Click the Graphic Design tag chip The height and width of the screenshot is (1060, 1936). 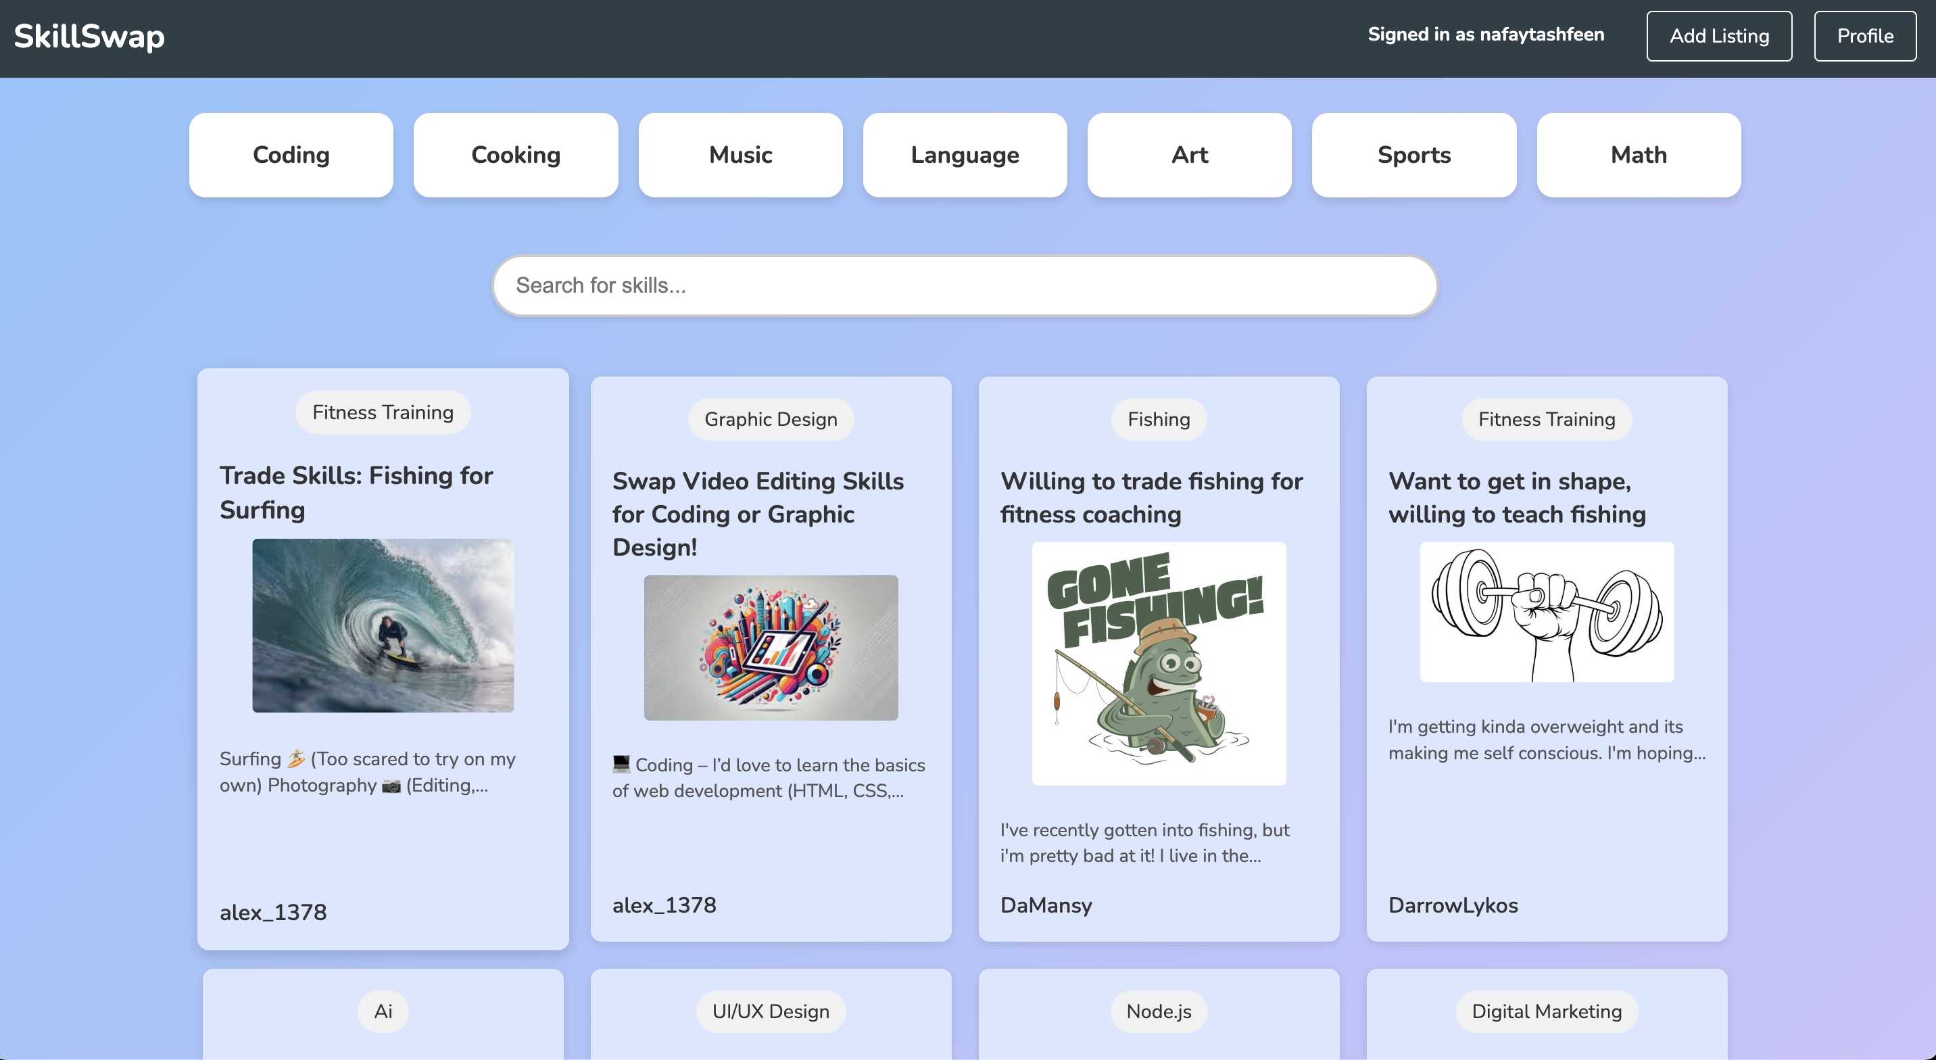click(x=771, y=420)
